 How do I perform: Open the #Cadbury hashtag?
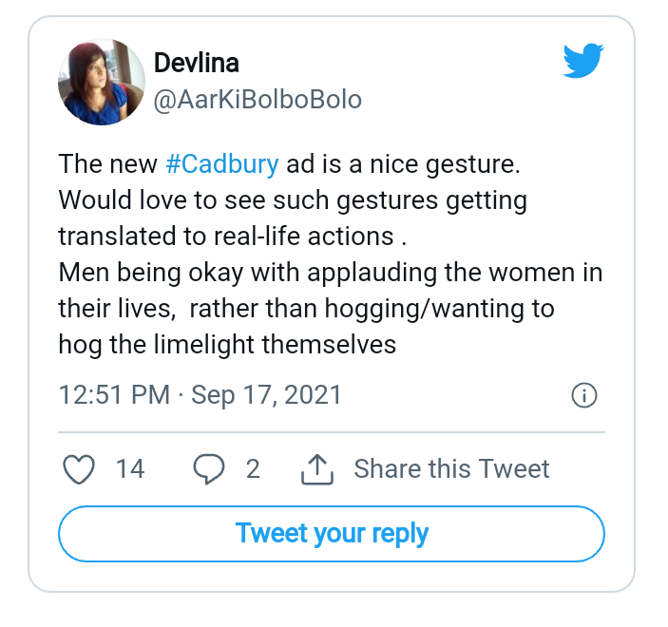point(222,164)
